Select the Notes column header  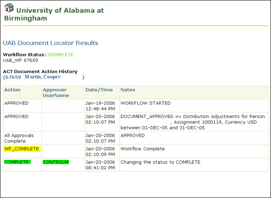pos(128,90)
